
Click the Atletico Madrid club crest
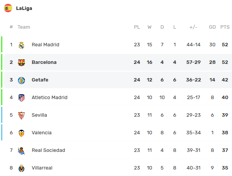(x=21, y=98)
